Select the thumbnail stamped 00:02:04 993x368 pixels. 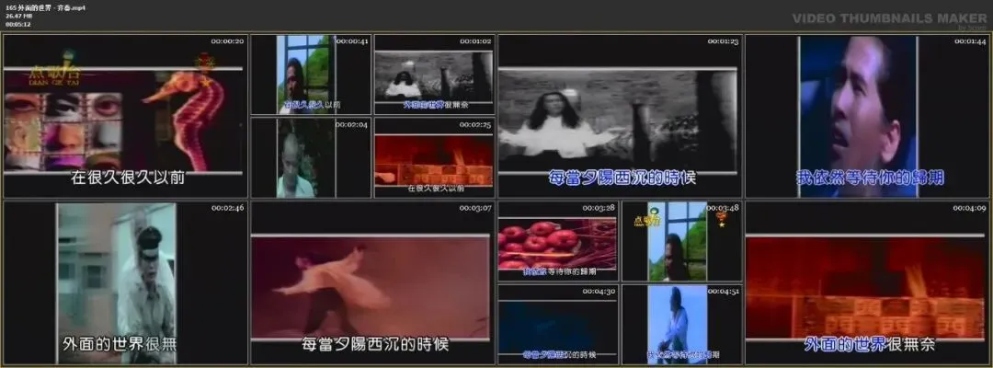(311, 157)
